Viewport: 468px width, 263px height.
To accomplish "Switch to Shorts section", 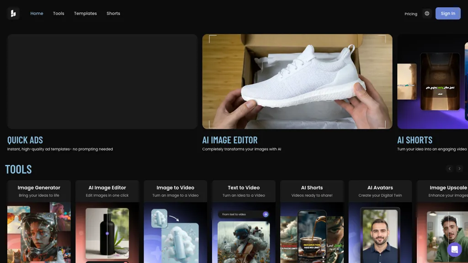I will [x=113, y=14].
